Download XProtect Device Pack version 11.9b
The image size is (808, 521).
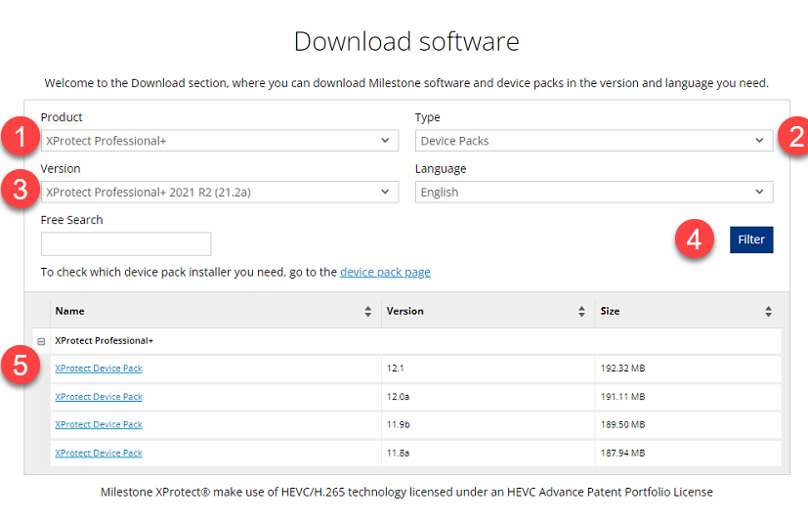[99, 425]
